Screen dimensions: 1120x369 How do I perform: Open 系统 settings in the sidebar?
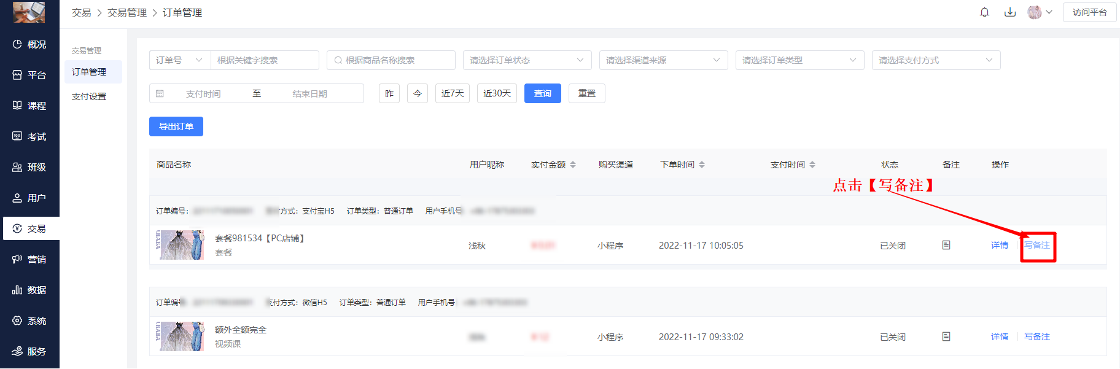29,320
